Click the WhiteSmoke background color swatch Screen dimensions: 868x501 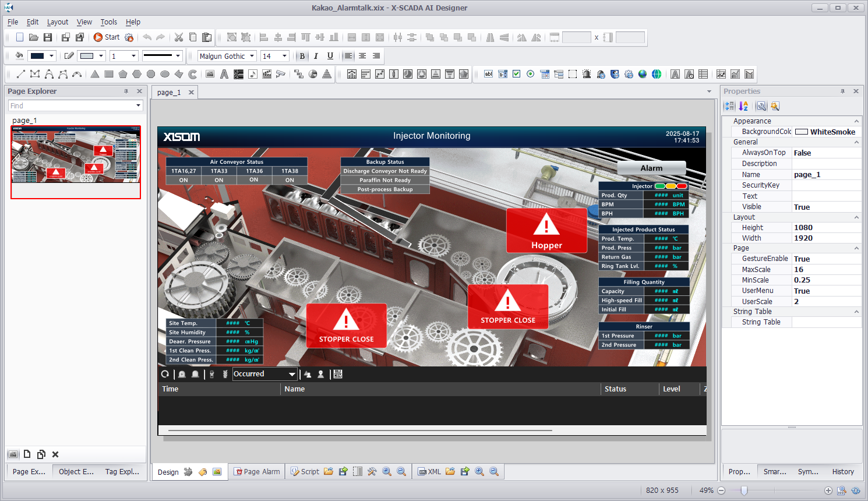tap(802, 132)
